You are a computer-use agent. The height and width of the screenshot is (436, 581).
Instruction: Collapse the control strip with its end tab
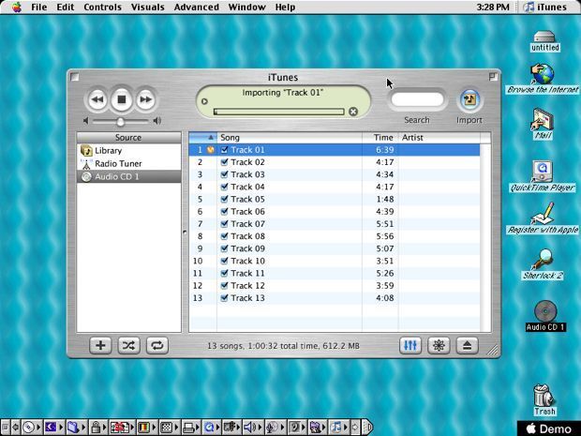pyautogui.click(x=367, y=428)
